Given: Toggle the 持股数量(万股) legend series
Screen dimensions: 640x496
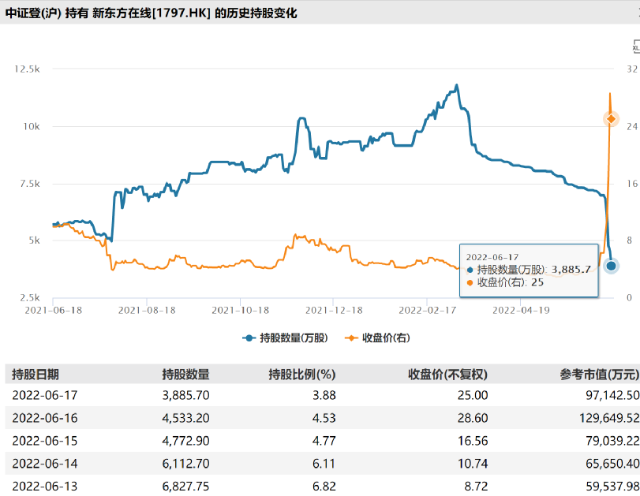Looking at the screenshot, I should (x=285, y=338).
